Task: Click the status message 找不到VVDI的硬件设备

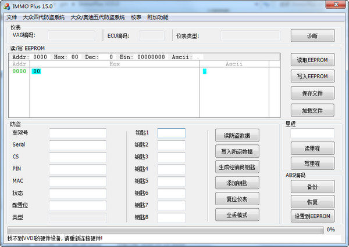Action: (x=55, y=238)
